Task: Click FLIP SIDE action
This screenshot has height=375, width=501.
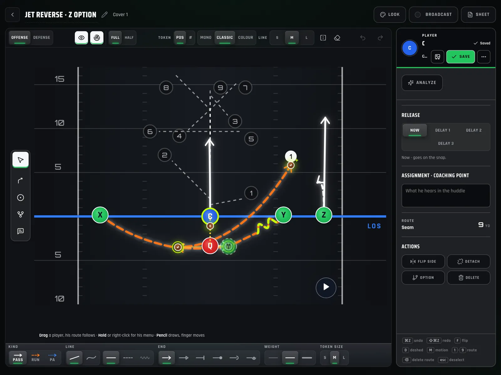Action: (x=423, y=261)
